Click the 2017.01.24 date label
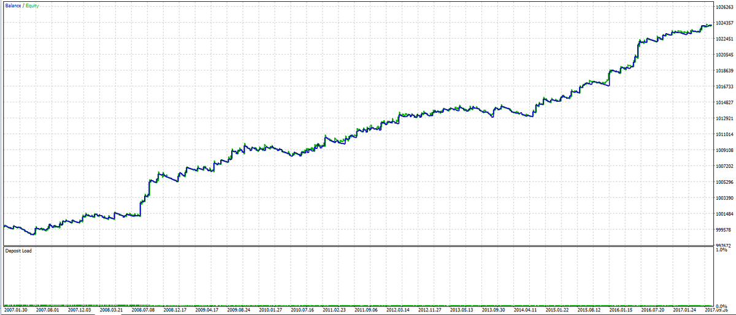The image size is (736, 315). click(685, 311)
